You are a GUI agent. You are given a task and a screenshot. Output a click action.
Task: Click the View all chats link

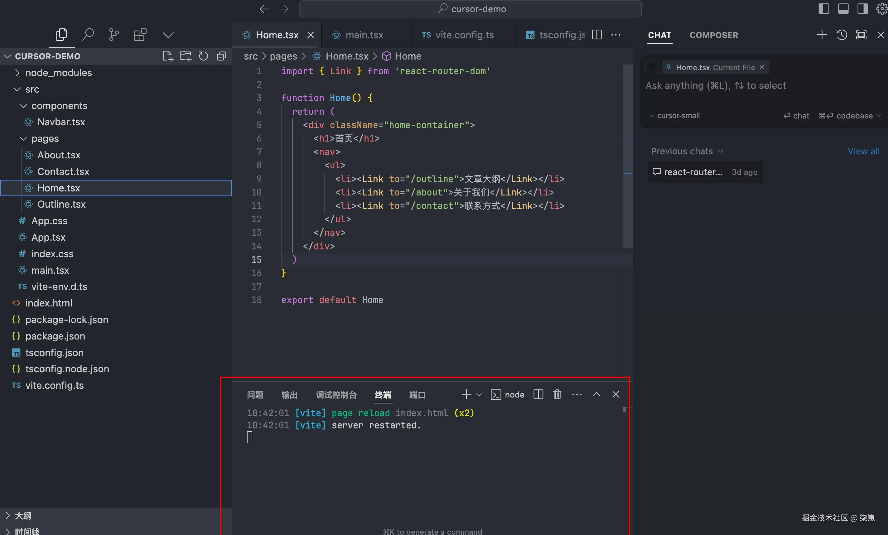pyautogui.click(x=863, y=151)
